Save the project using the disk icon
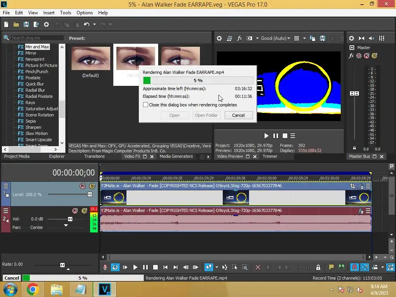 [26, 24]
